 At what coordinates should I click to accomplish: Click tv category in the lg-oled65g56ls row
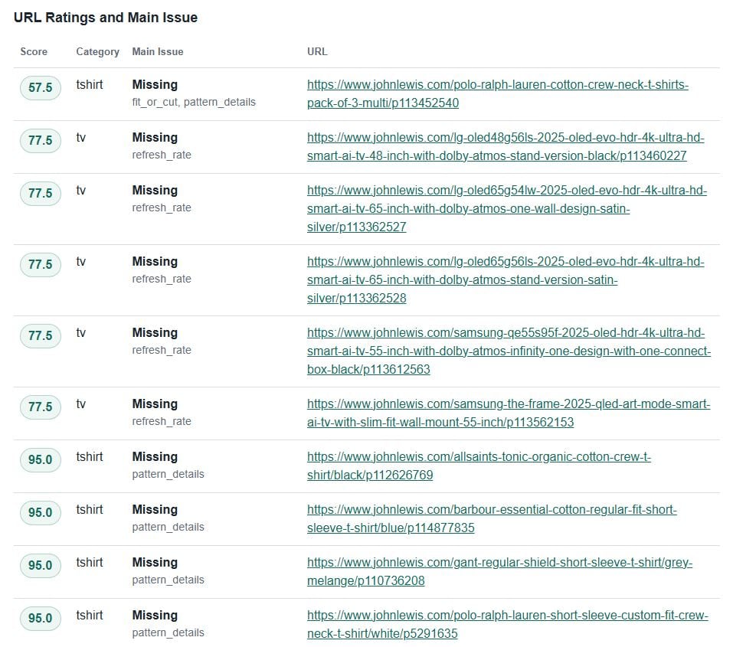[81, 261]
